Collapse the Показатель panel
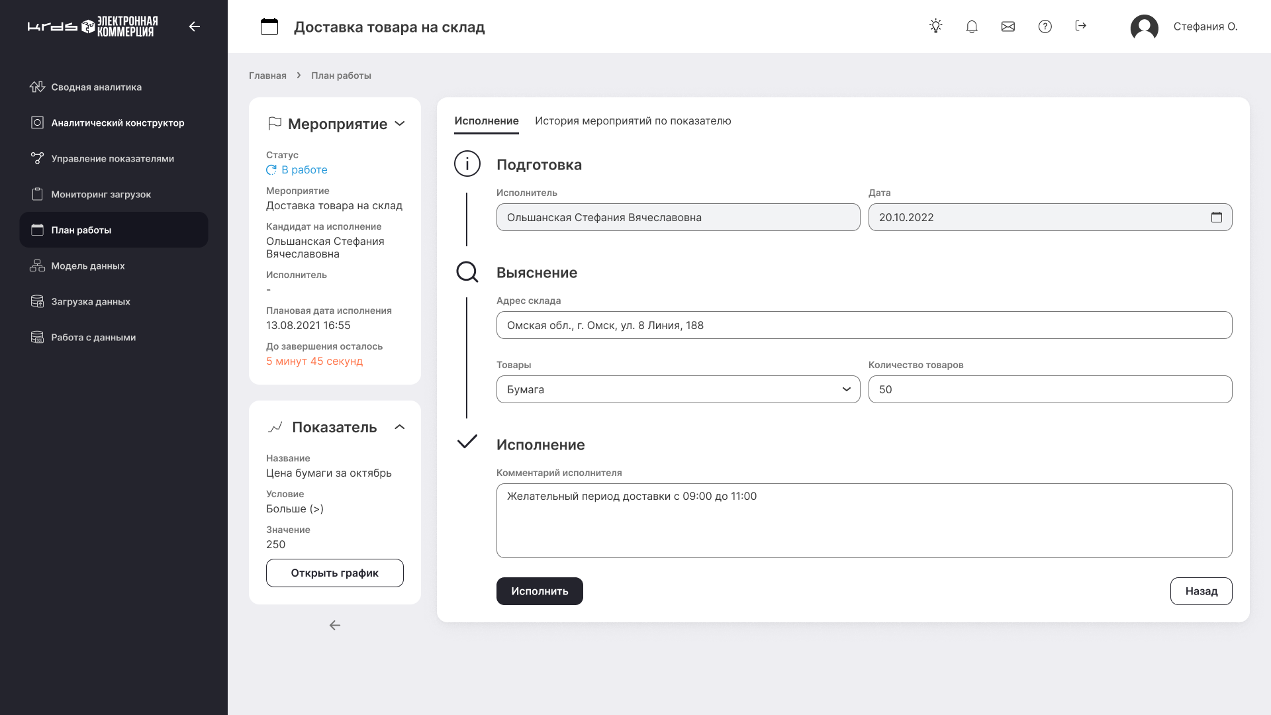The image size is (1271, 715). [x=400, y=428]
